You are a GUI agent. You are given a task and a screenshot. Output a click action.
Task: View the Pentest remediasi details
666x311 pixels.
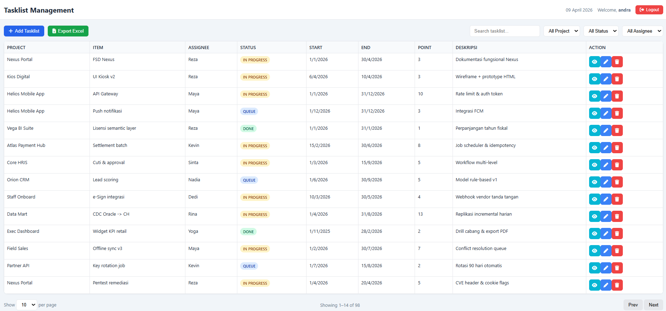point(594,285)
